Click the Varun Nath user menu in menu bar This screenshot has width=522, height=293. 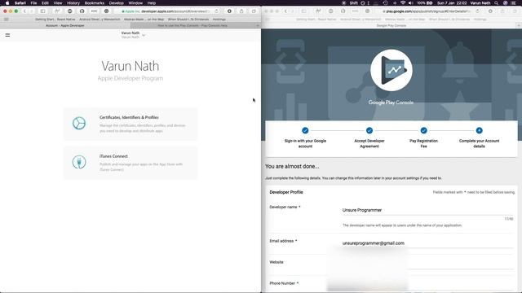480,2
